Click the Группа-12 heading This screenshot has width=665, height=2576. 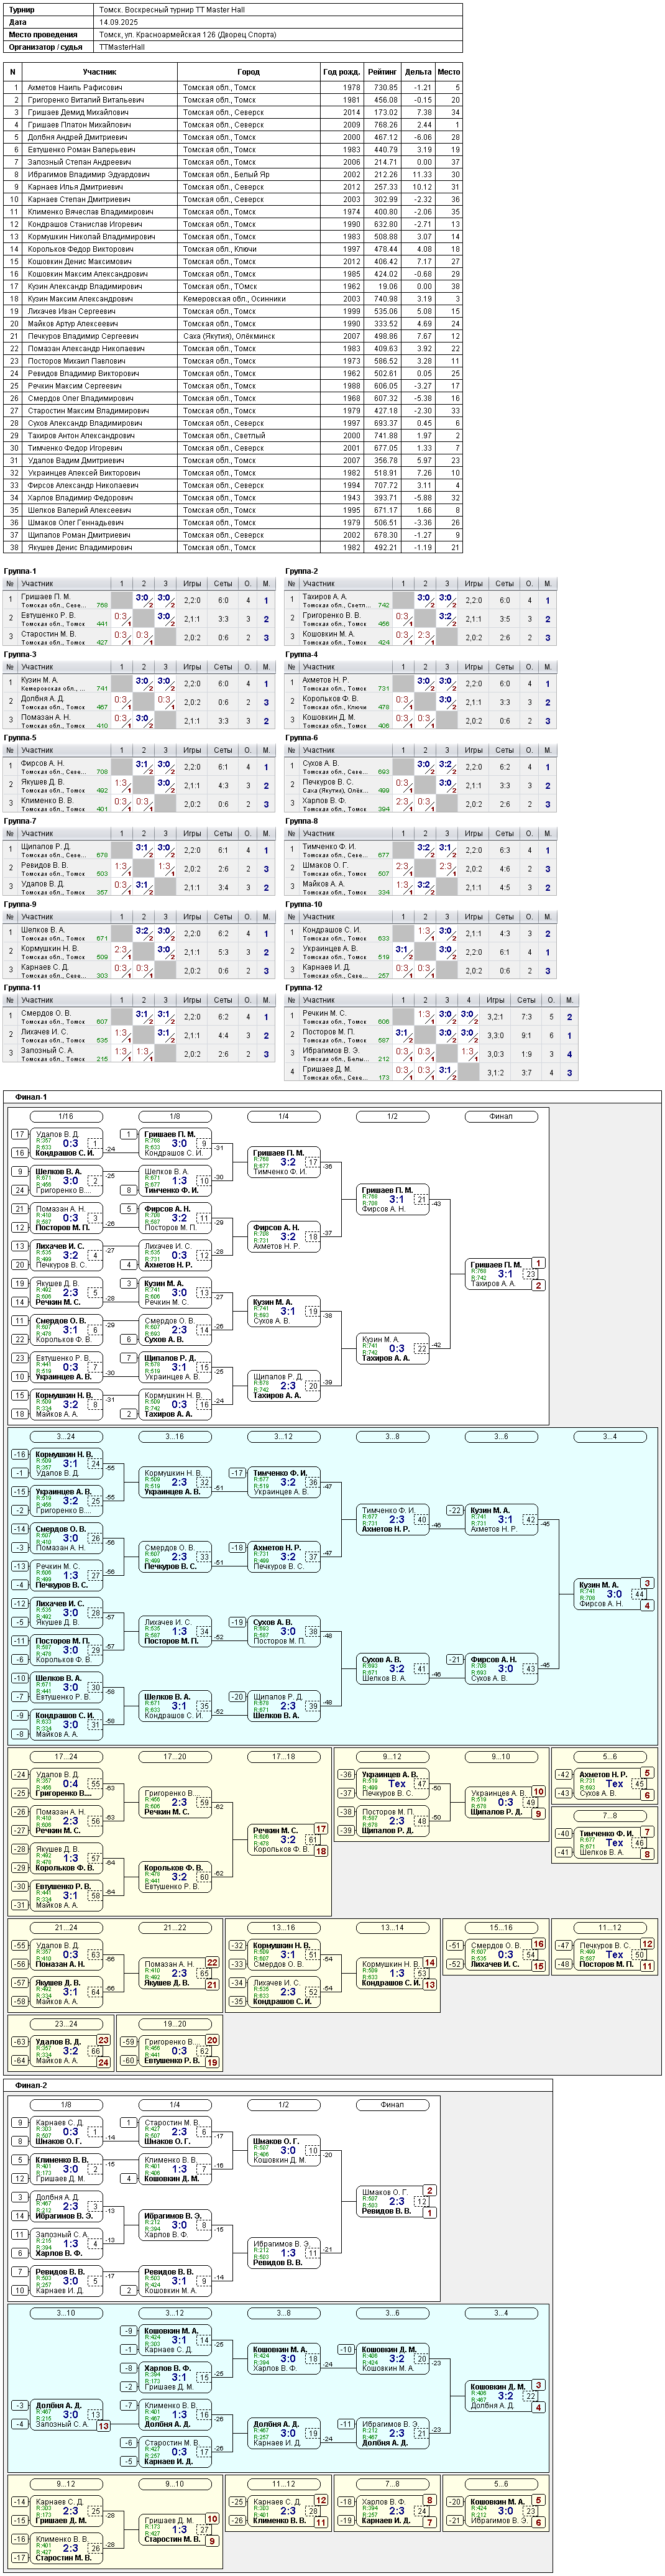(x=303, y=987)
